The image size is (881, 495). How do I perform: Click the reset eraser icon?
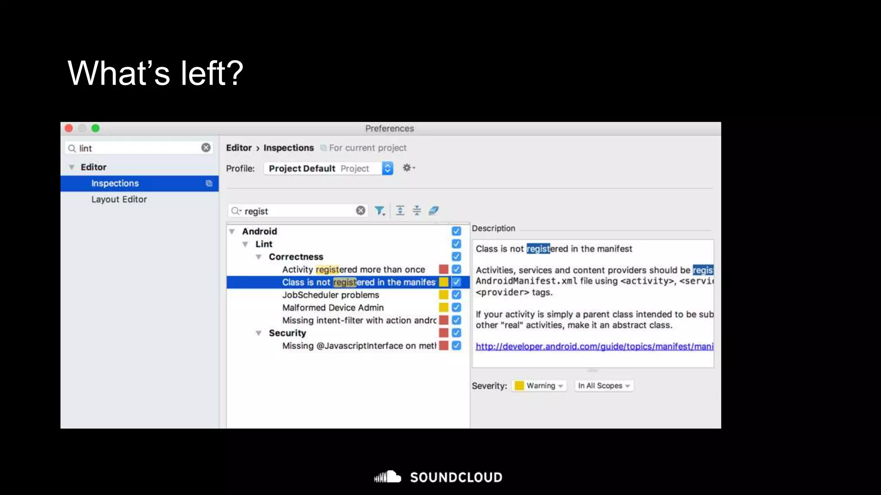pyautogui.click(x=434, y=211)
